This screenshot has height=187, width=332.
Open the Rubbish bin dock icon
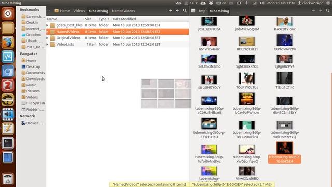(x=8, y=179)
